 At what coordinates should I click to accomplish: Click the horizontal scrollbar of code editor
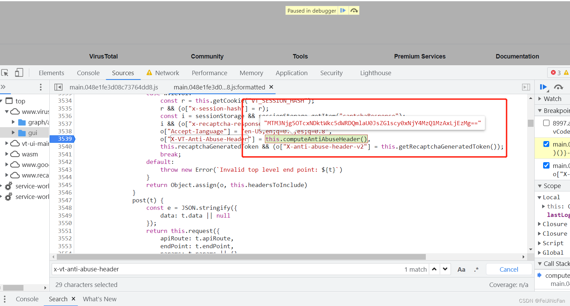click(x=238, y=257)
